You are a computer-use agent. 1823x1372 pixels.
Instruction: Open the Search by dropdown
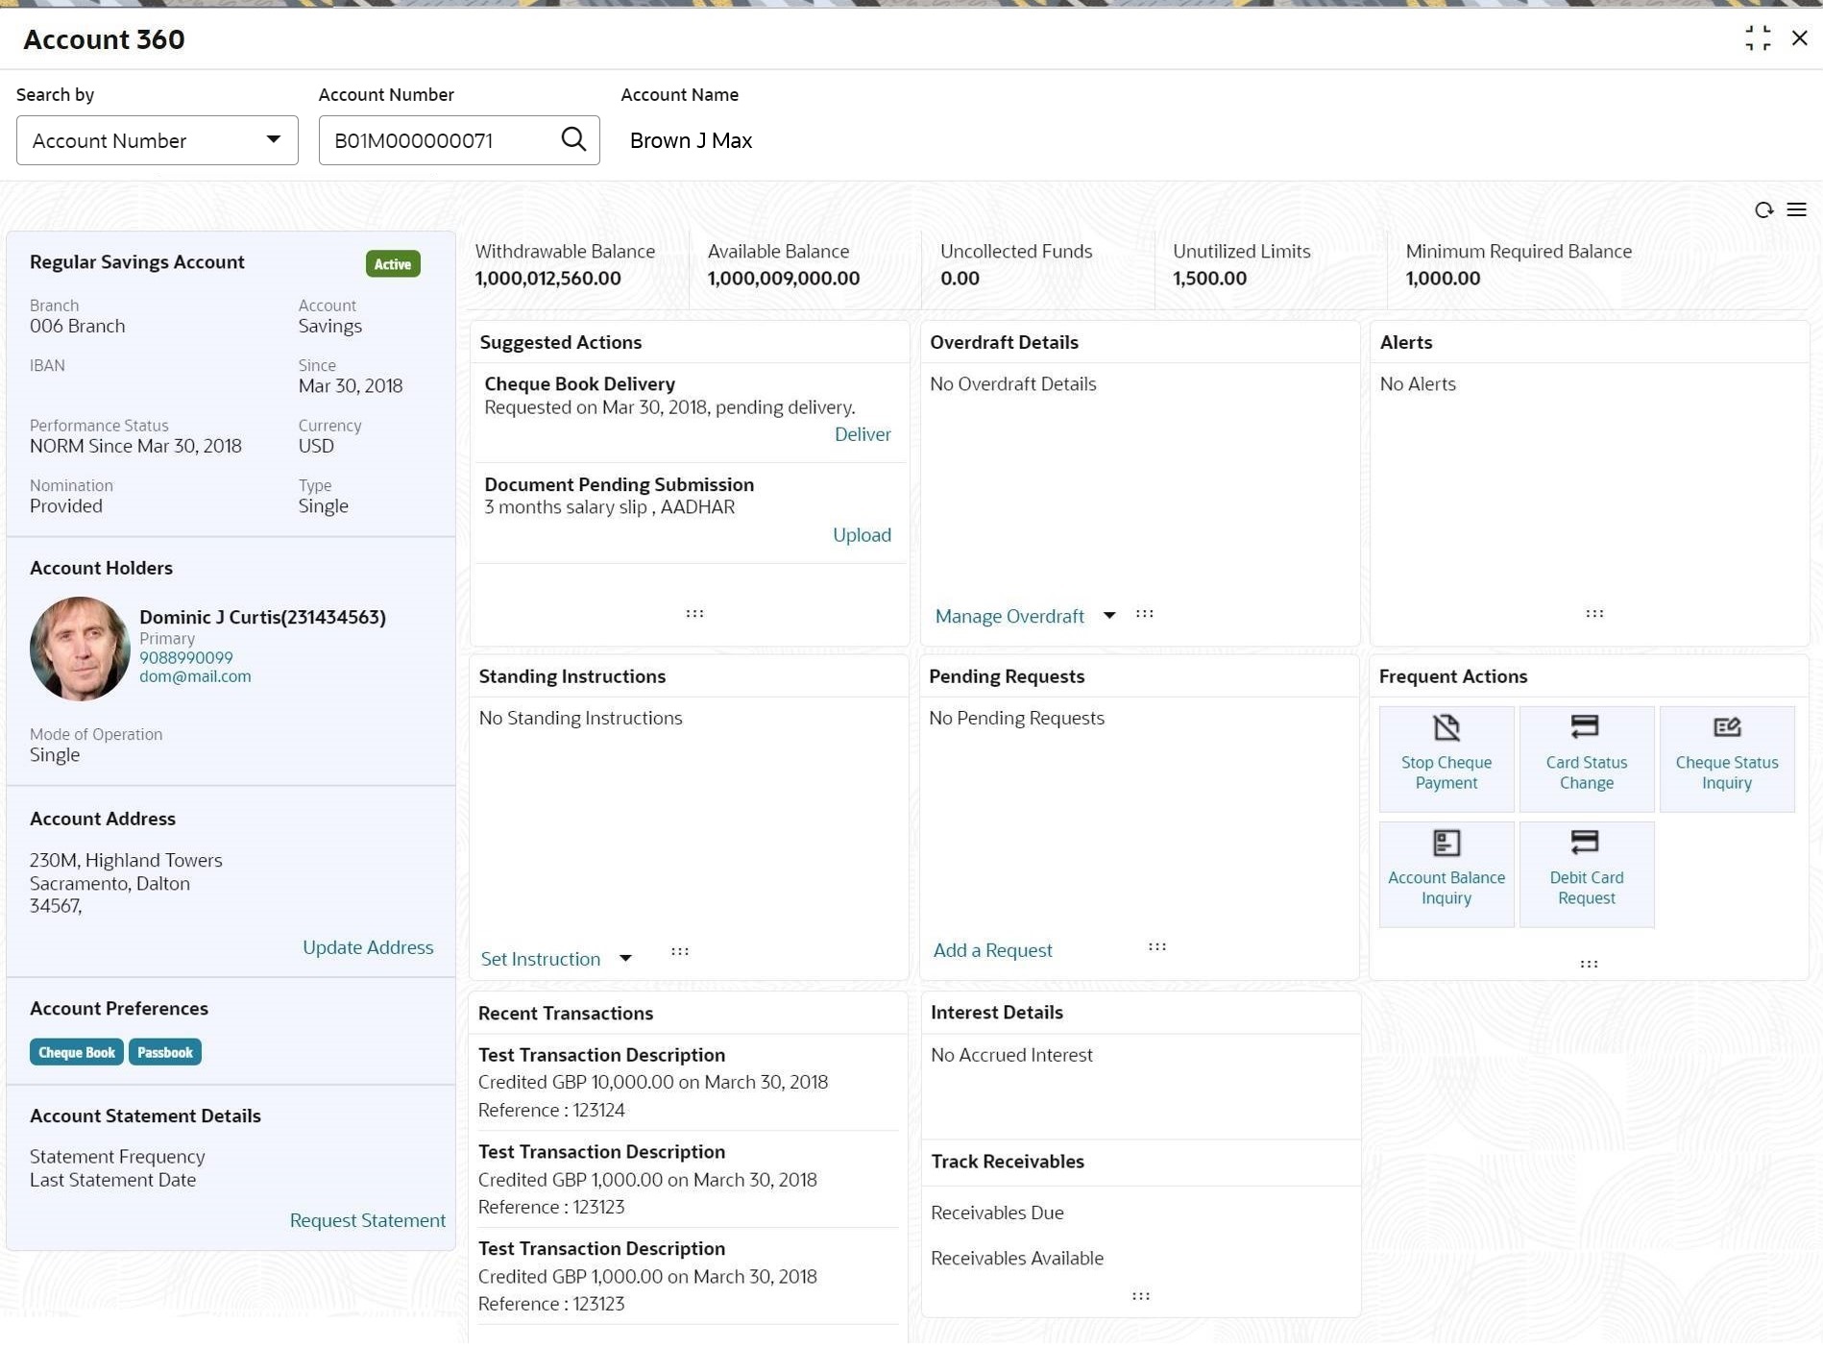(158, 140)
